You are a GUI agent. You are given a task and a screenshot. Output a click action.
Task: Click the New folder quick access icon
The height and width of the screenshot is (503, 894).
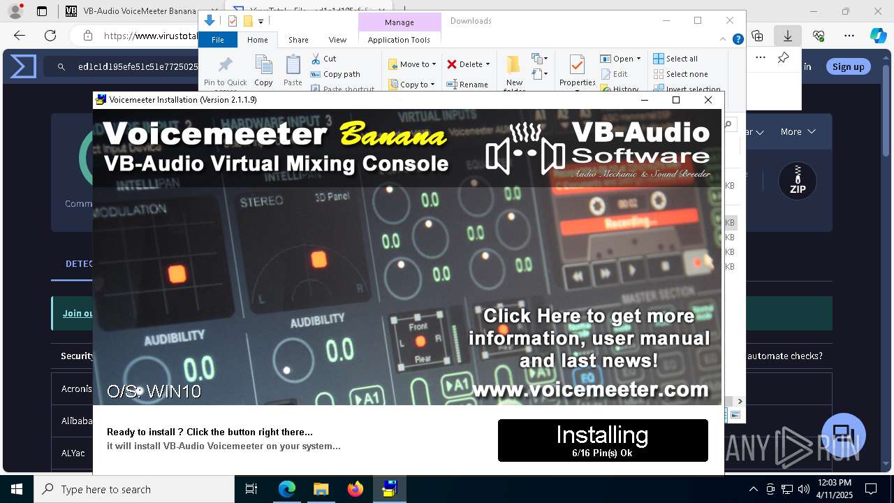[247, 21]
